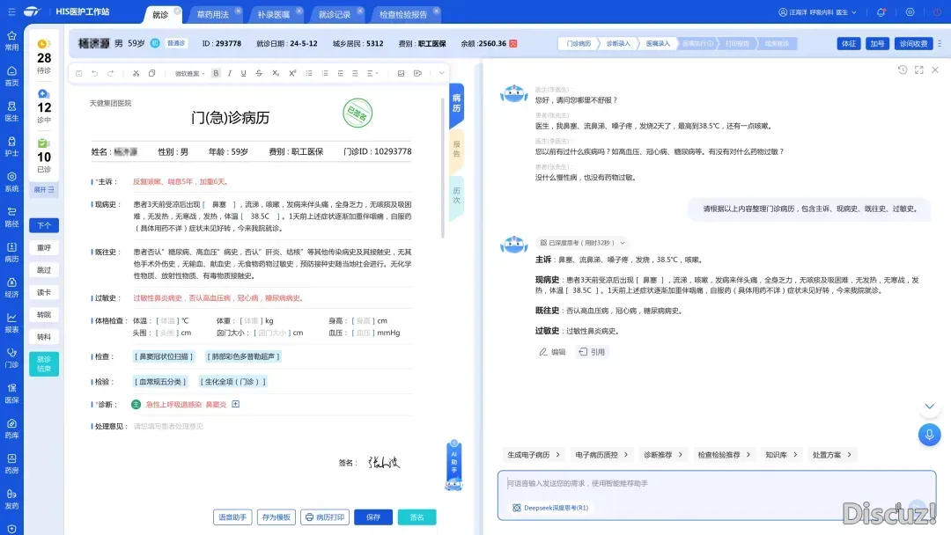Toggle strikethrough formatting
Image resolution: width=951 pixels, height=535 pixels.
click(259, 73)
